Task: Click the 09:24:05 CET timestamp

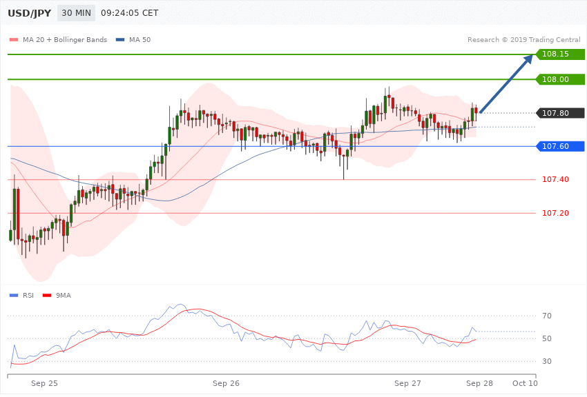Action: tap(130, 13)
